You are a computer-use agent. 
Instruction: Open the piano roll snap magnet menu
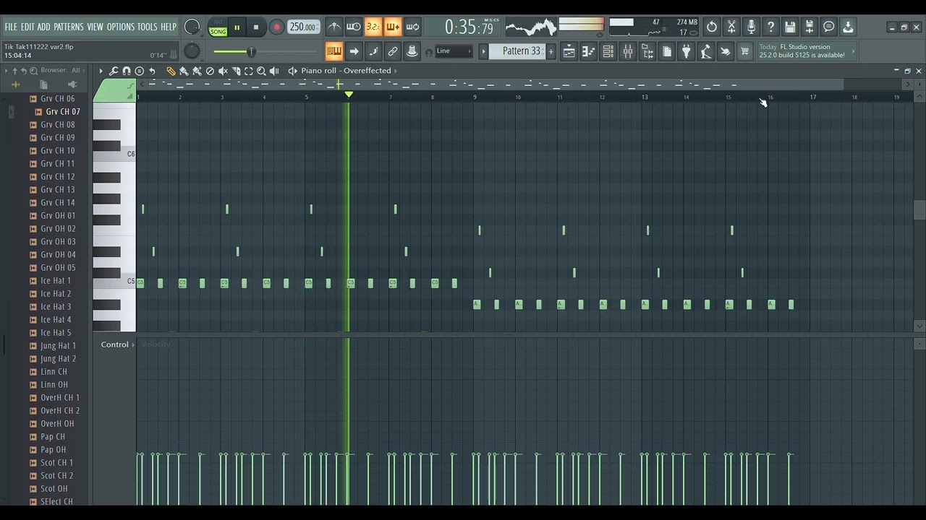(x=127, y=71)
